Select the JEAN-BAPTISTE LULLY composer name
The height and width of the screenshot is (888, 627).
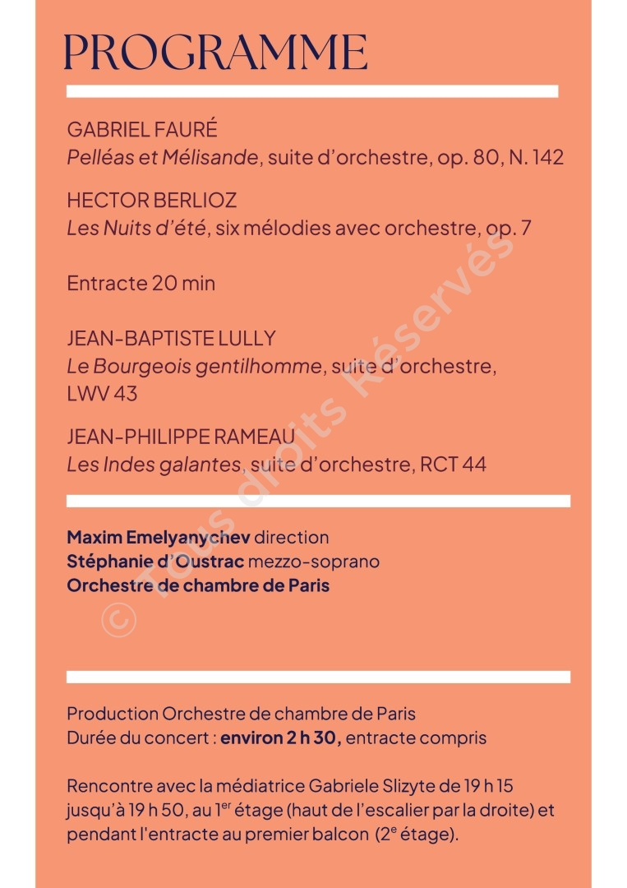coord(172,338)
